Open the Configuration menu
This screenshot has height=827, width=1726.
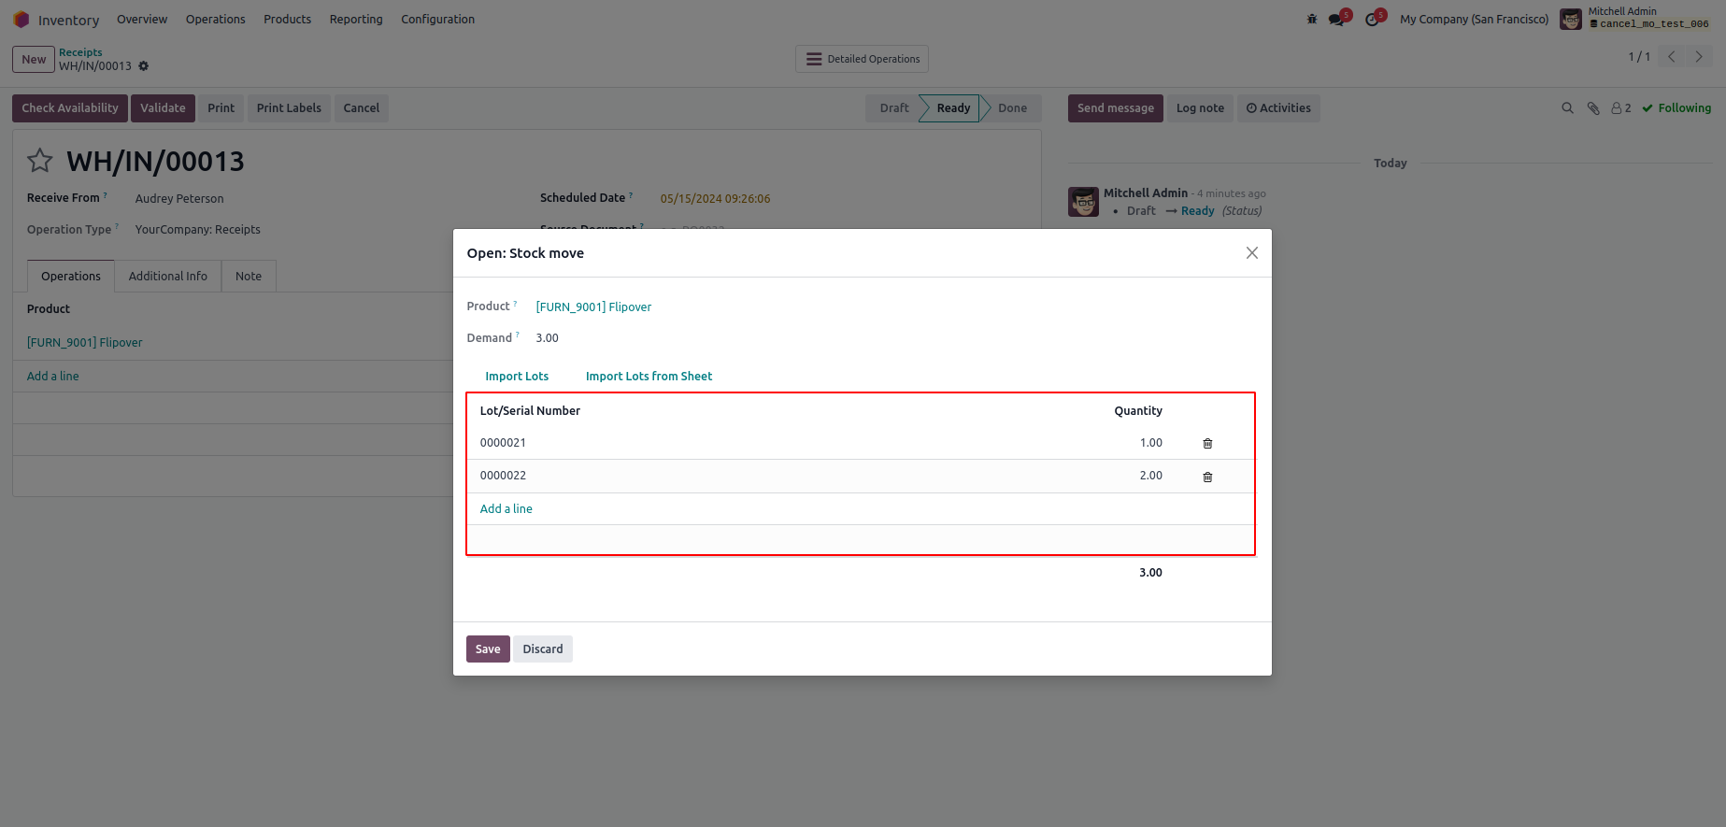click(437, 20)
